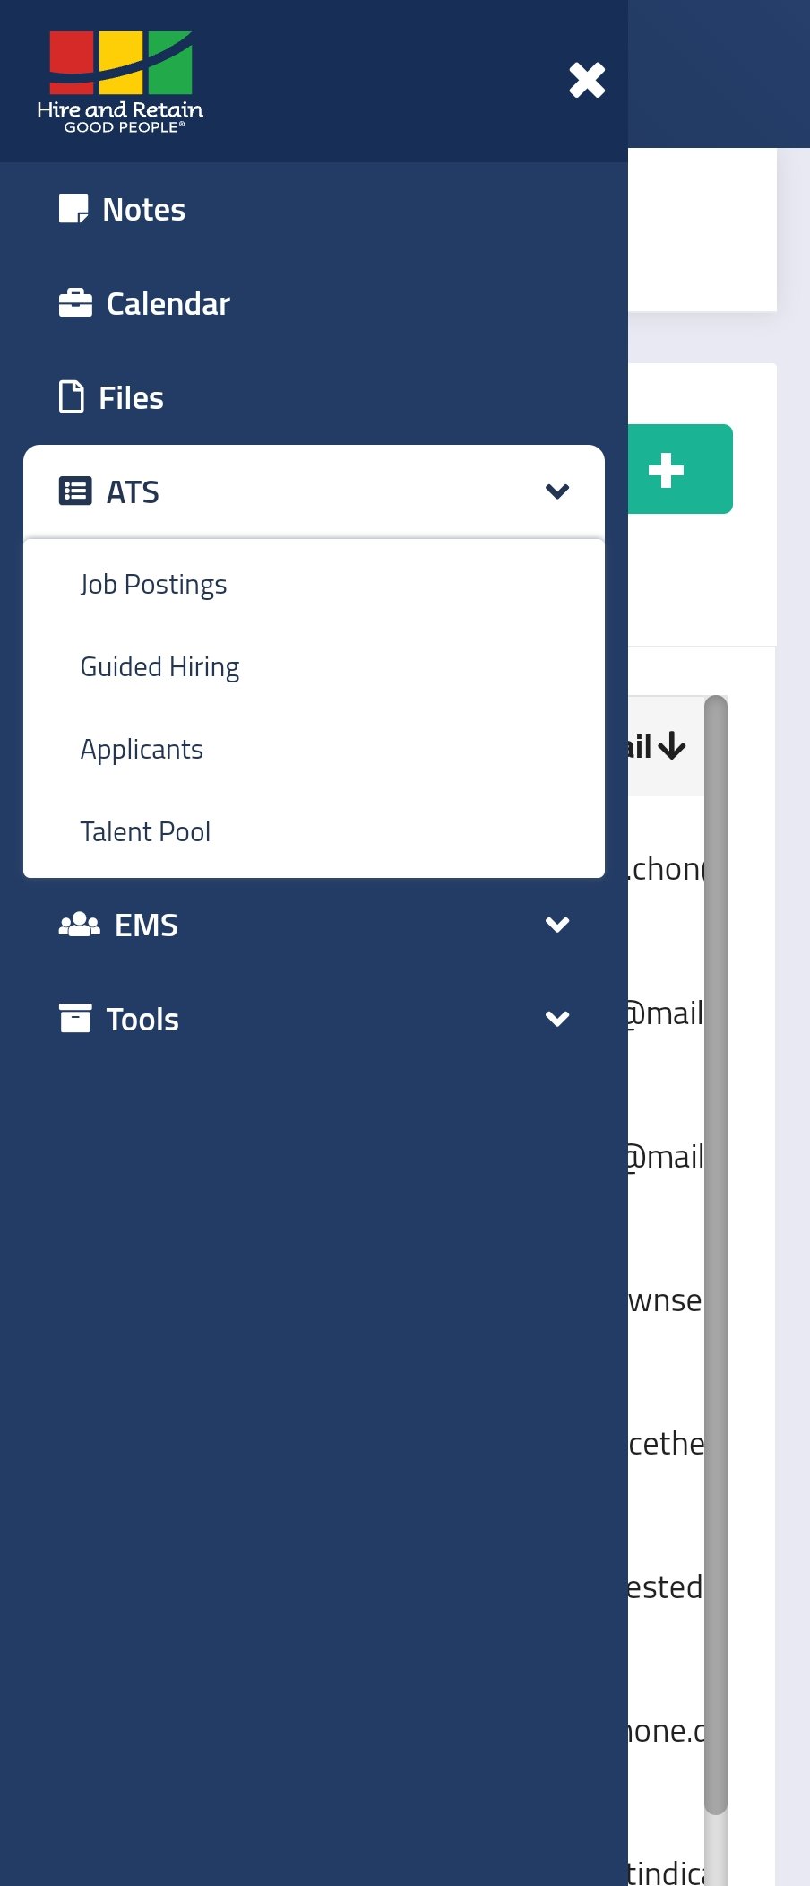Open Job Postings under ATS

click(x=153, y=585)
